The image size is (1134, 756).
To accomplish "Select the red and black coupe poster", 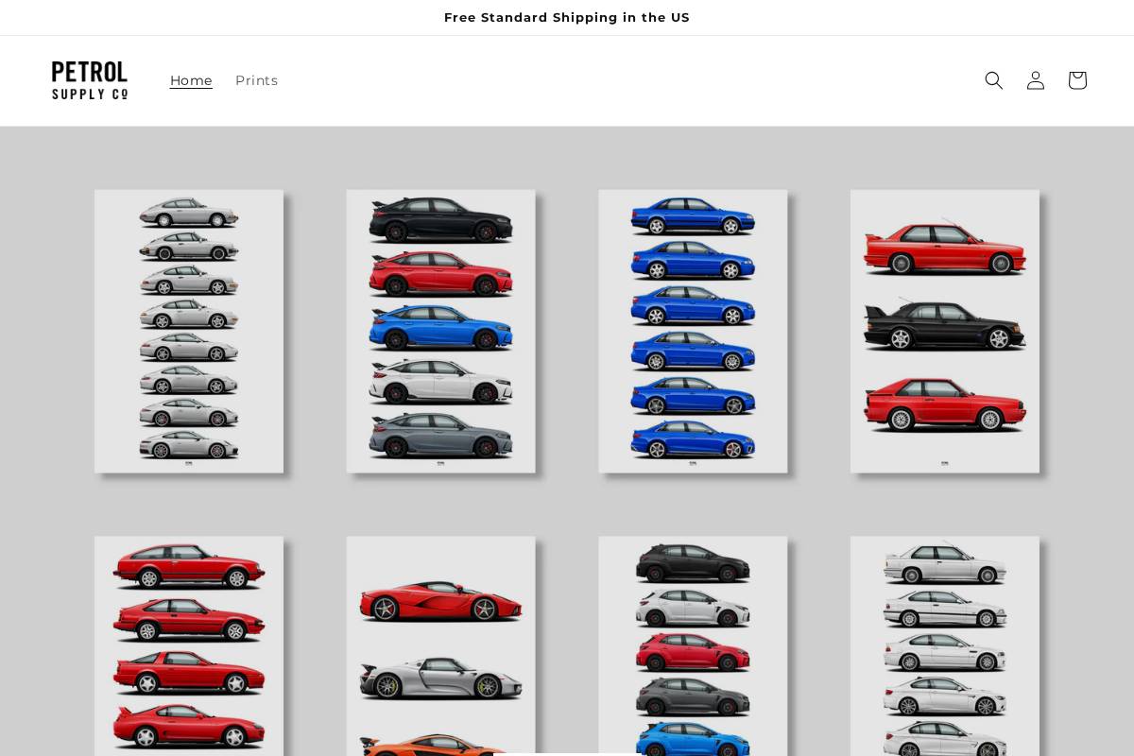I will pos(944,331).
